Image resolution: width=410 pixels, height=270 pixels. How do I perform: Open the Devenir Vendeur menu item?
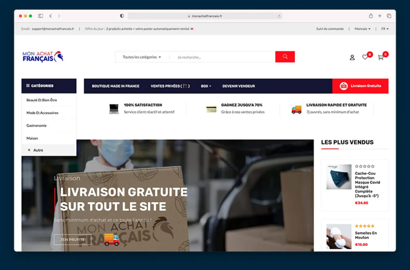(238, 86)
